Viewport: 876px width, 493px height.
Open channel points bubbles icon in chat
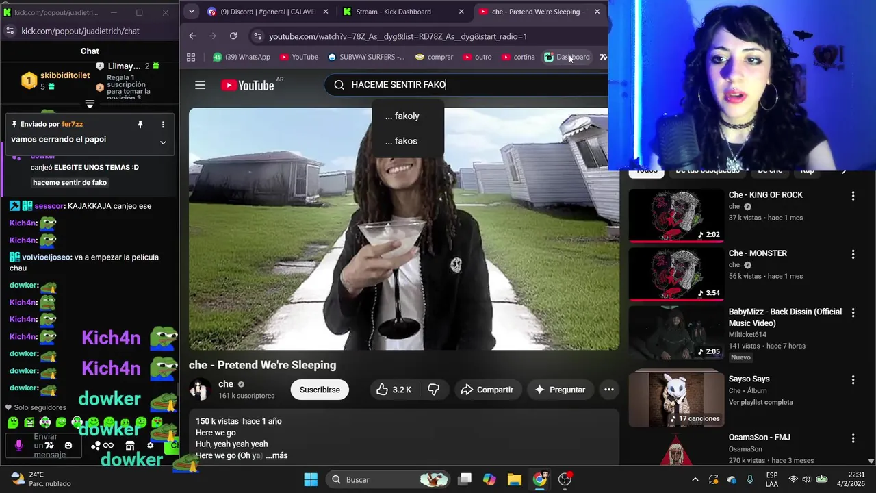(95, 446)
